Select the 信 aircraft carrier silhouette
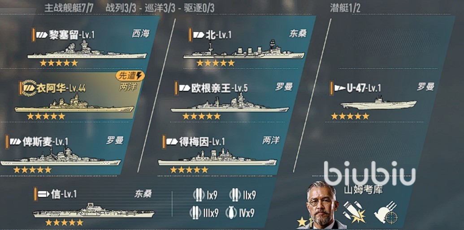Viewport: 464px width, 230px height. 94,210
